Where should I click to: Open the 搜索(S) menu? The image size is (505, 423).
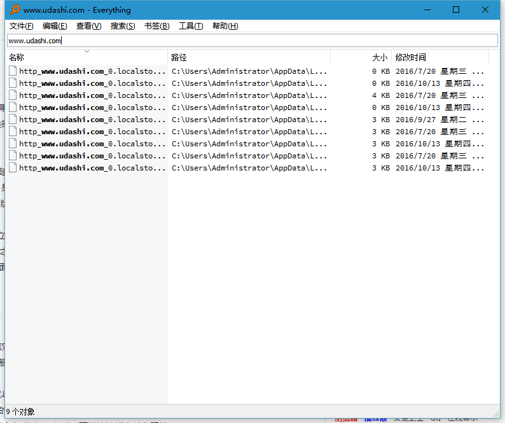coord(123,26)
